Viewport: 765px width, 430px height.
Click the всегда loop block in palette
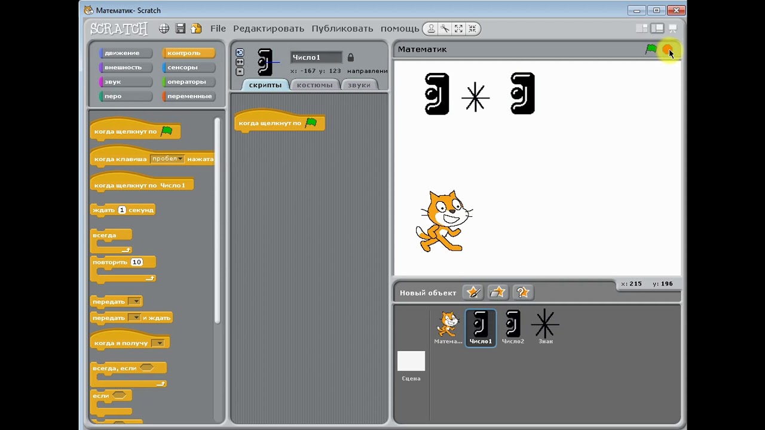point(111,241)
